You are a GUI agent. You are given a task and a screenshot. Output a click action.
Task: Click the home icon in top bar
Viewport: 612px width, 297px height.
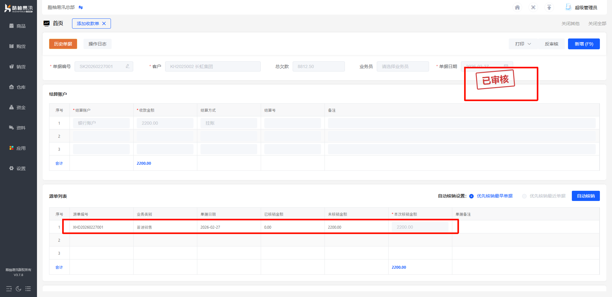(517, 7)
